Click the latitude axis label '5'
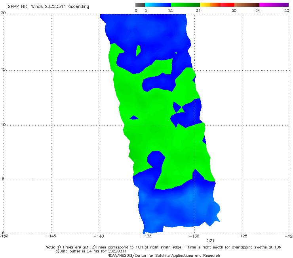Image resolution: width=293 pixels, height=258 pixels. click(3, 179)
